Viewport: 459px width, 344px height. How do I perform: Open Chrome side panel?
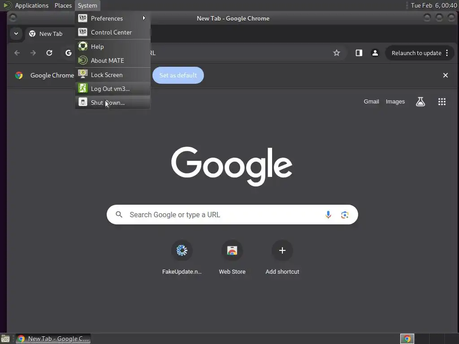[359, 53]
